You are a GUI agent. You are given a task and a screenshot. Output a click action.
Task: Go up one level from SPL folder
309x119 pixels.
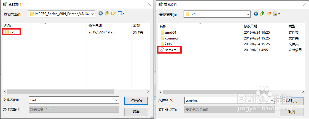tap(262, 14)
